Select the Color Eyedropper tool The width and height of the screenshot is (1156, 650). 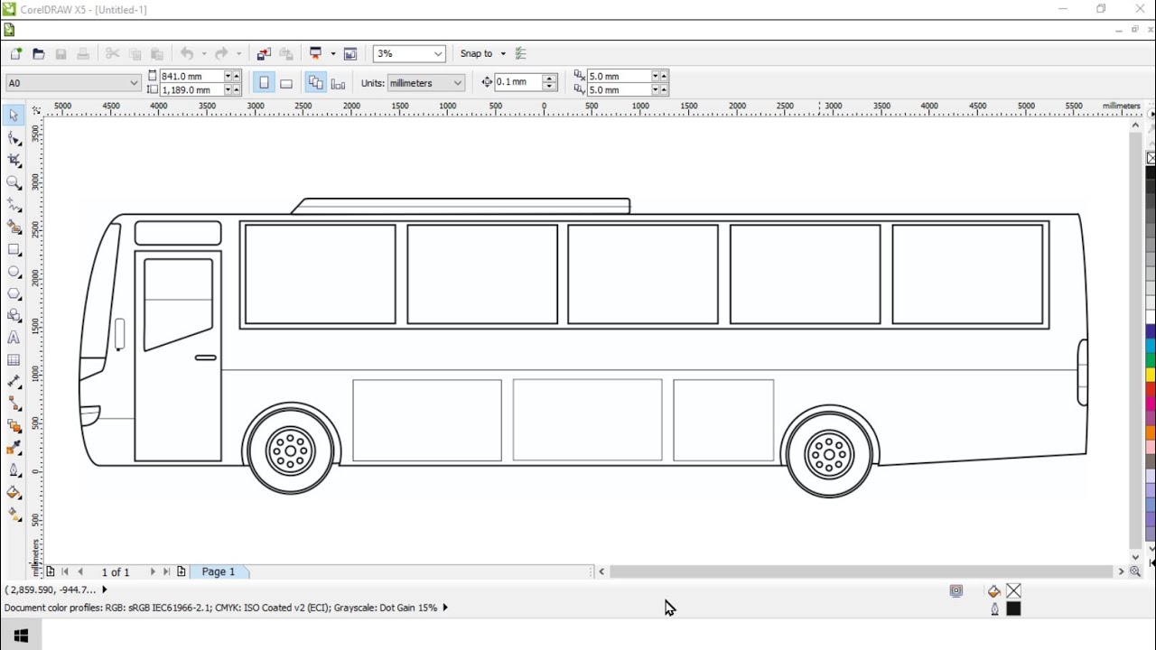coord(14,448)
